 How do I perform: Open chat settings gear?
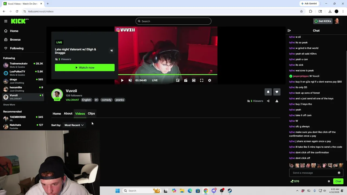pos(329,181)
